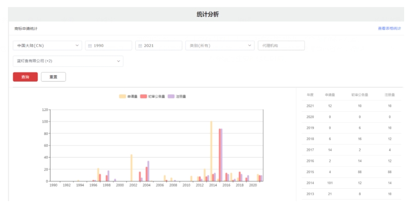Click 注册量 table column header
The image size is (419, 212).
(390, 94)
